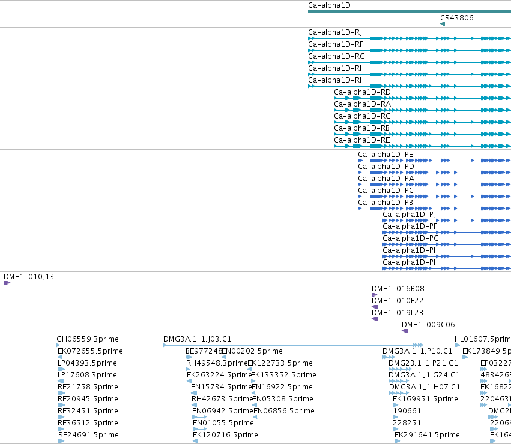The width and height of the screenshot is (511, 444).
Task: Select the DME1-019L23 arrow glyph
Action: [375, 319]
